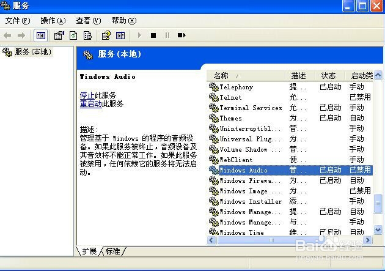Open the 帮助(H) menu
The height and width of the screenshot is (271, 385).
(123, 21)
